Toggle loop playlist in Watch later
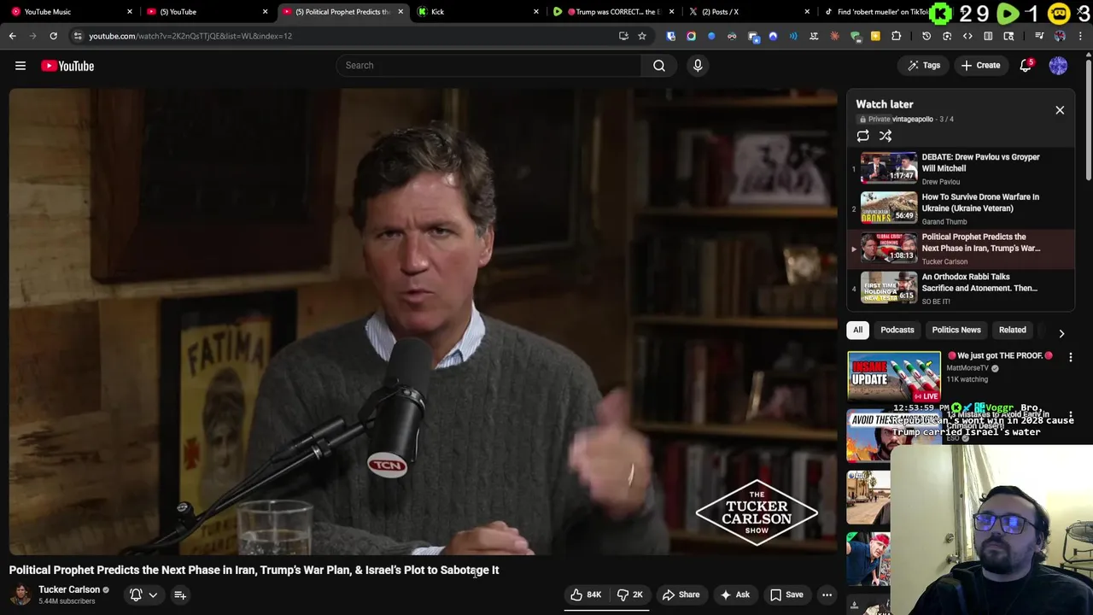Screen dimensions: 1093x615 click(x=862, y=137)
